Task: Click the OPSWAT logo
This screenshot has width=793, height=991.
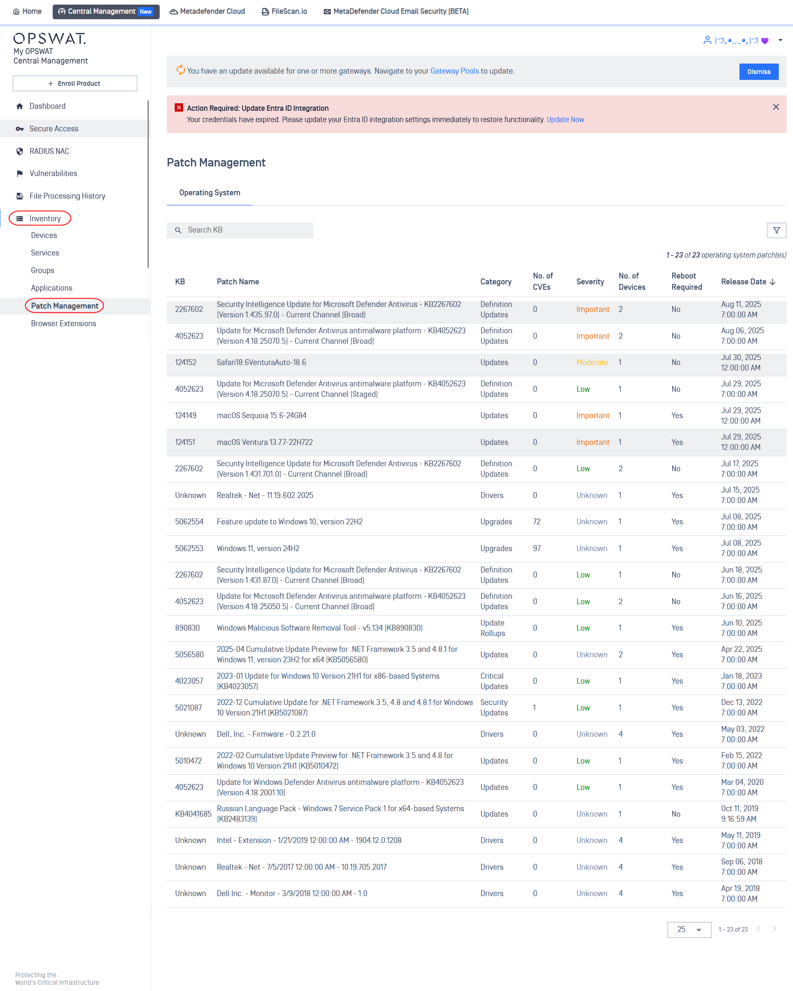Action: coord(50,38)
